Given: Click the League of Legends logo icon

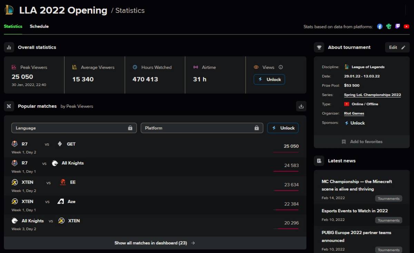Looking at the screenshot, I should [9, 10].
